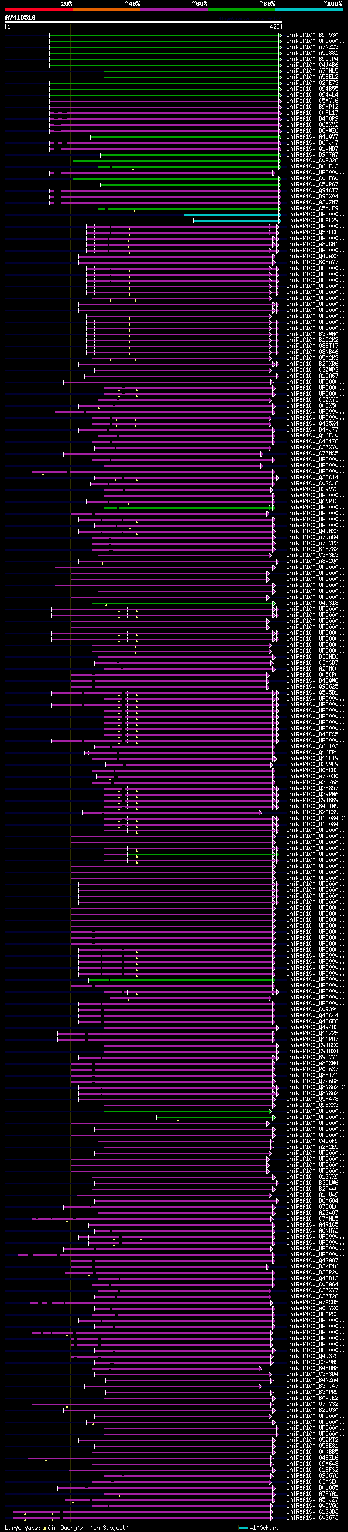348x1532 pixels.
Task: Click the UniRef100_B9HPI2 entry
Action: point(312,107)
